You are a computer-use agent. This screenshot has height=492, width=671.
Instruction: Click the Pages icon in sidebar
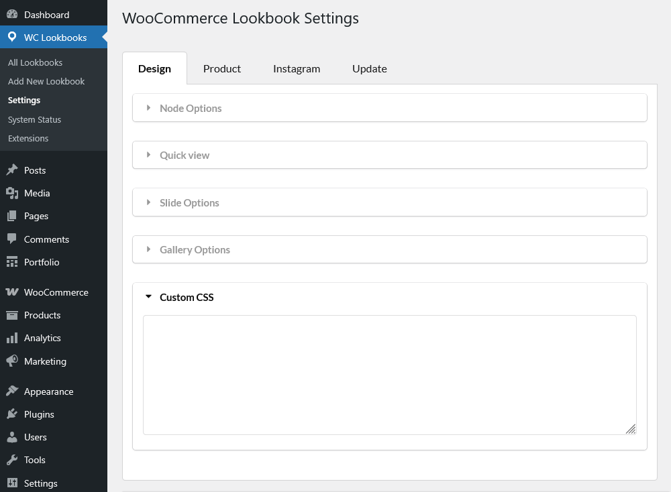[12, 216]
